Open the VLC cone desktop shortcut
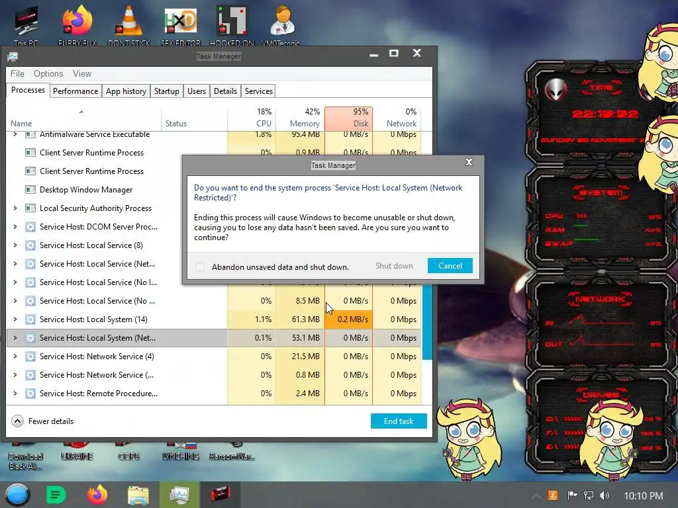678x508 pixels. click(129, 25)
